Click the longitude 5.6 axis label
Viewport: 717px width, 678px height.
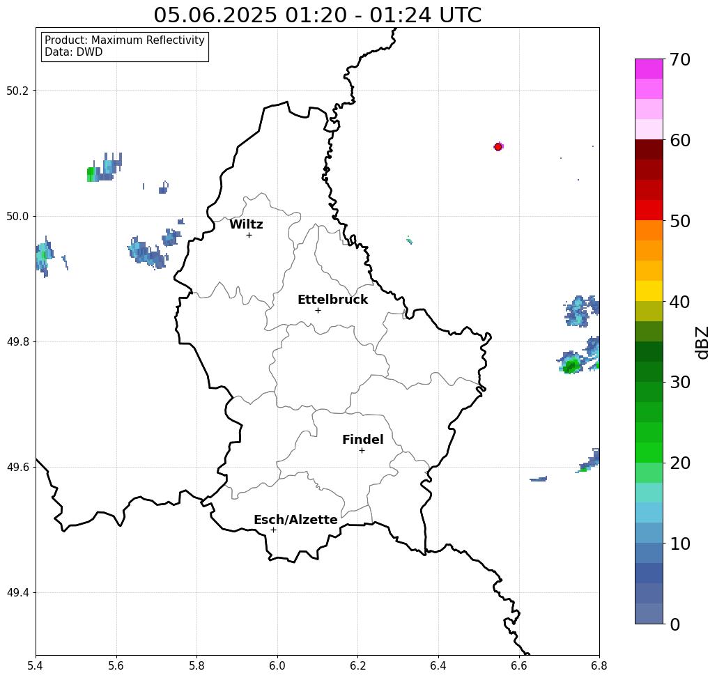116,665
